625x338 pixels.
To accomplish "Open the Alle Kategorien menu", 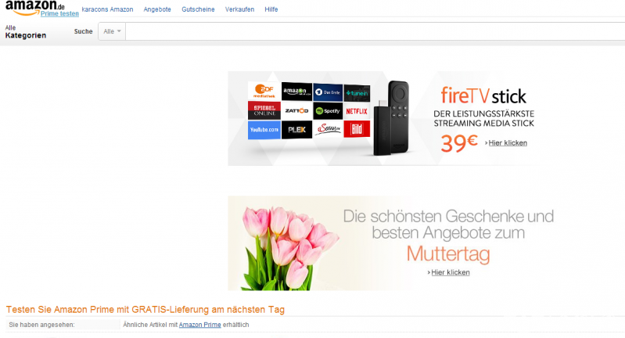I will [26, 32].
